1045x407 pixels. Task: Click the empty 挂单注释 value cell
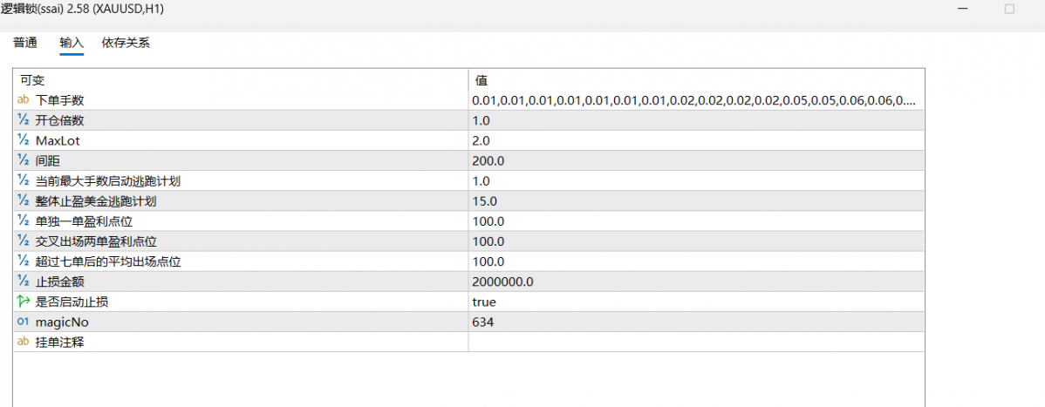pyautogui.click(x=696, y=343)
